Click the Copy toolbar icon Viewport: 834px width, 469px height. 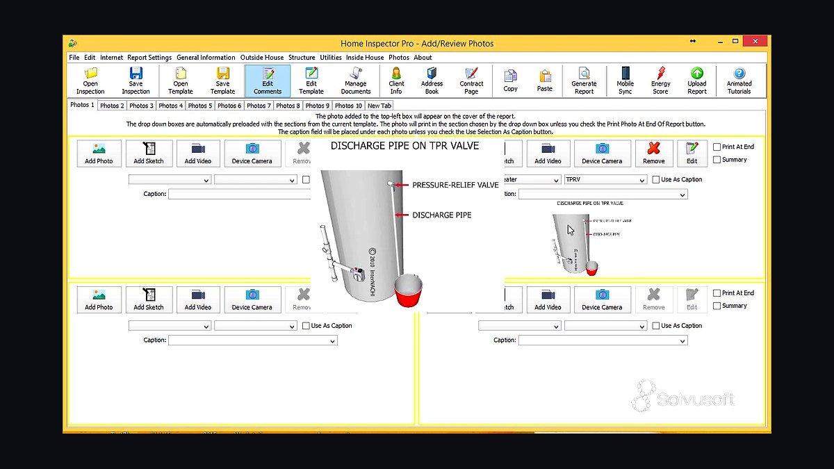[510, 81]
